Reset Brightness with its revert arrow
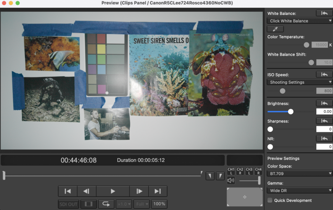The image size is (333, 210). coord(324,103)
